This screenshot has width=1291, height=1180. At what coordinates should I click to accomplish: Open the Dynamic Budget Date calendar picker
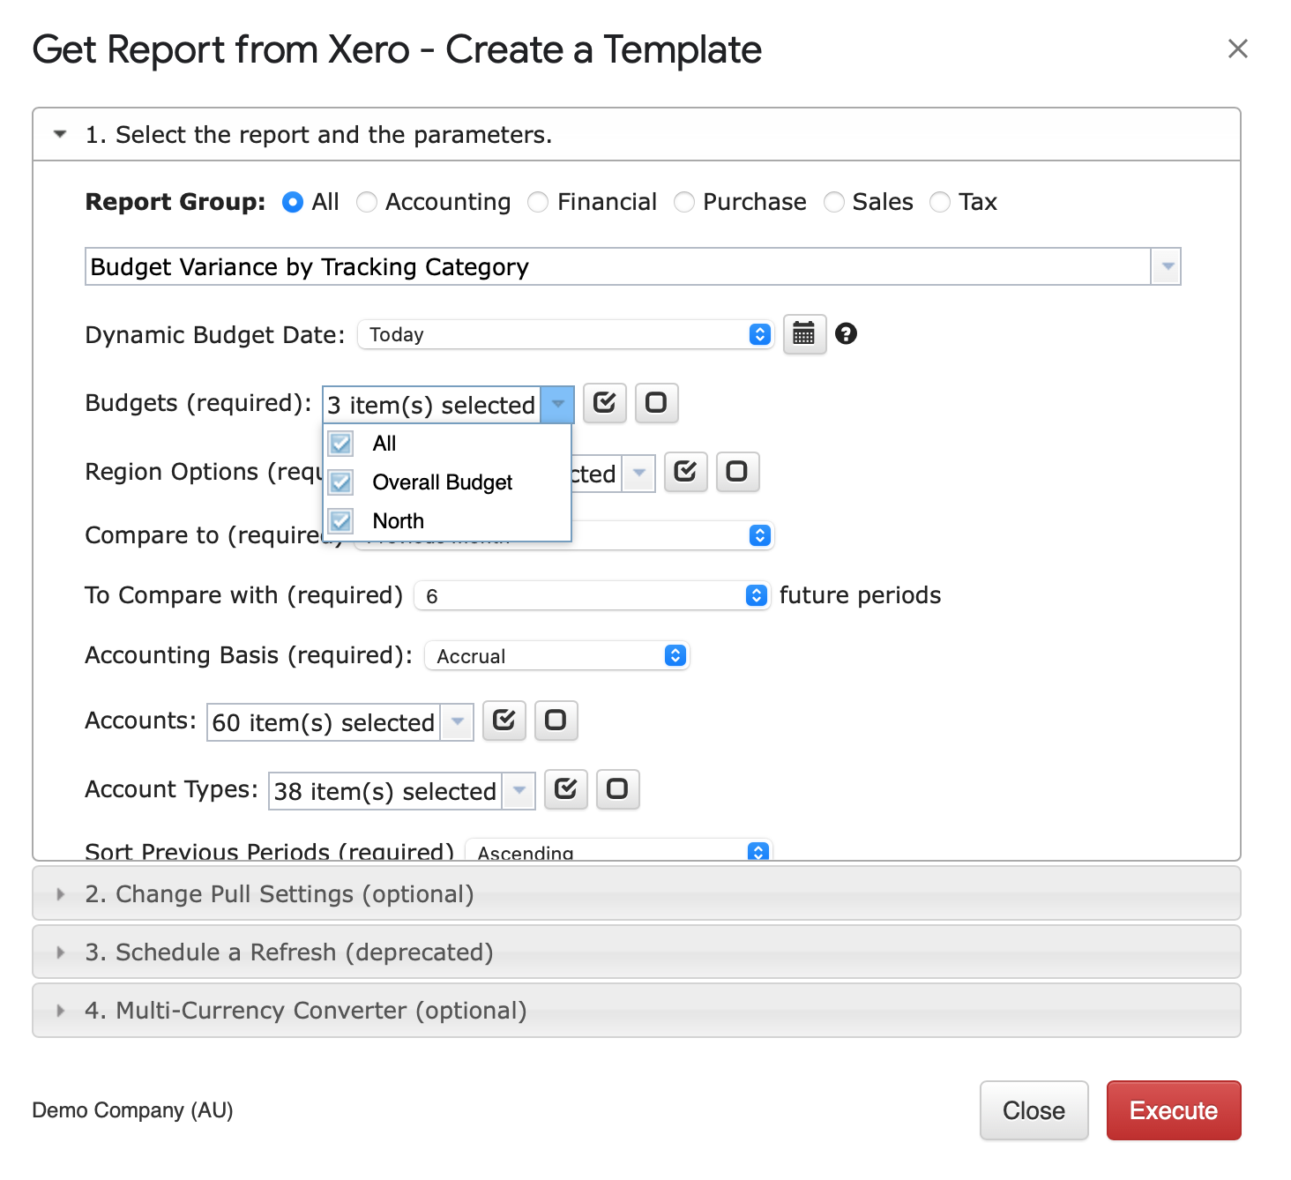point(803,334)
